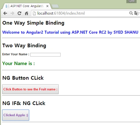Screen dimensions: 140x125
Task: Click the forward navigation arrow
Action: tap(12, 13)
